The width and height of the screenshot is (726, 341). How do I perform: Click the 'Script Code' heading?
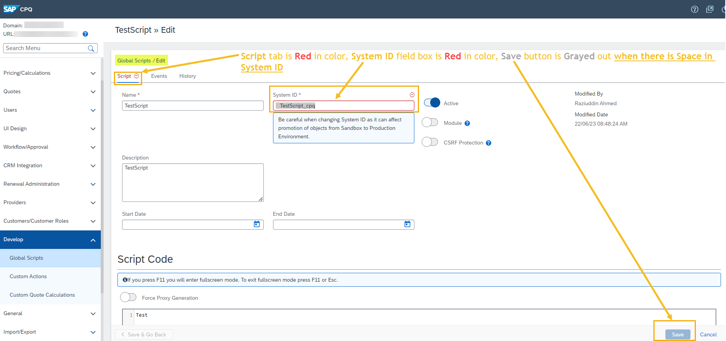click(145, 259)
